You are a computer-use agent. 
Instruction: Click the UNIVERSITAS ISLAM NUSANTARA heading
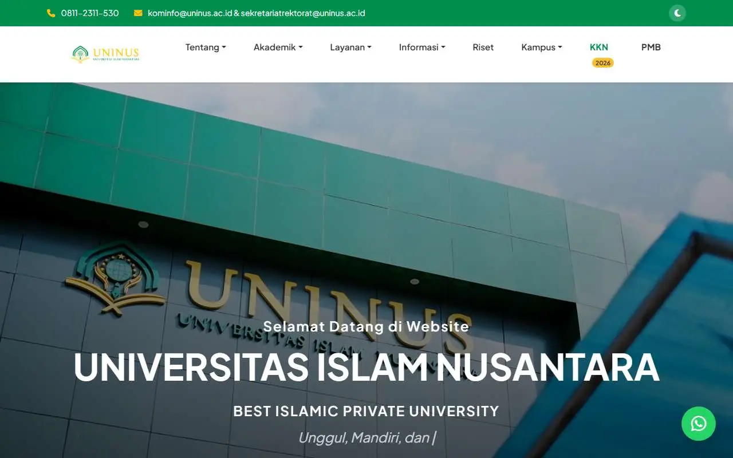point(366,368)
